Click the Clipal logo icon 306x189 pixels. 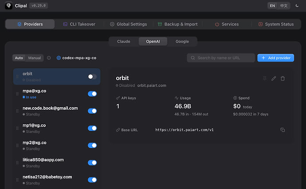(x=8, y=6)
